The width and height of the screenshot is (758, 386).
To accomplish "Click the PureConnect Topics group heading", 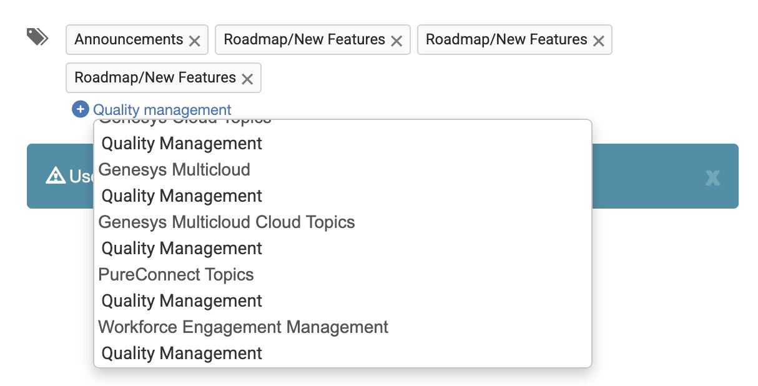I will [x=176, y=275].
